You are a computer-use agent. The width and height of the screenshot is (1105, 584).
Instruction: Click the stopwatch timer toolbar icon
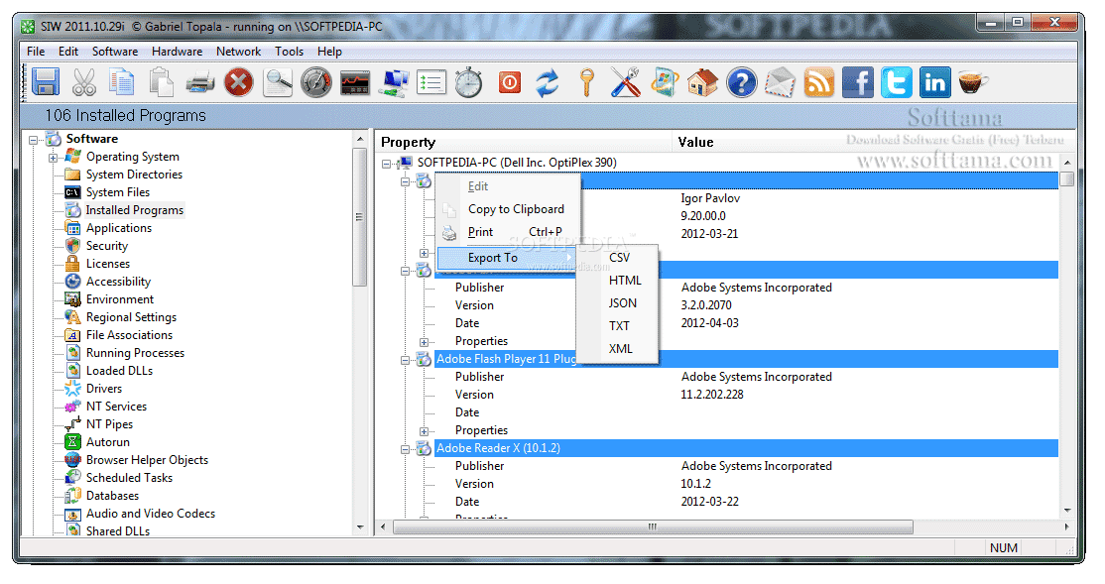tap(469, 82)
